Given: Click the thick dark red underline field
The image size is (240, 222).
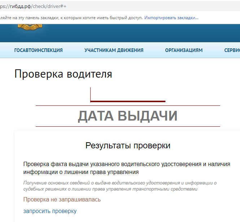Looking at the screenshot, I should pos(128,101).
